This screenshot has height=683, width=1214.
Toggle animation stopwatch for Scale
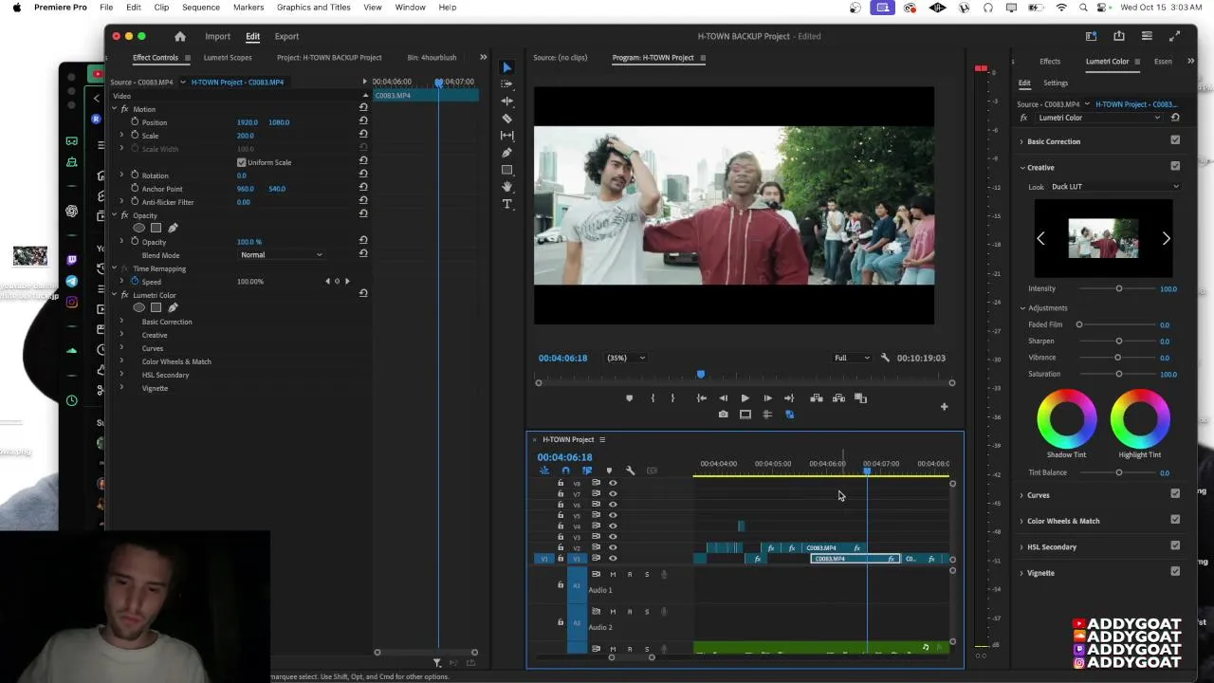pyautogui.click(x=135, y=136)
